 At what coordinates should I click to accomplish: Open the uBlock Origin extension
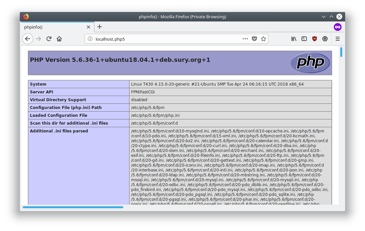click(x=315, y=39)
